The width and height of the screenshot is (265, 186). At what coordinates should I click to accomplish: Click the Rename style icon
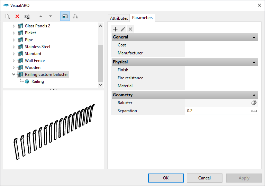(x=27, y=16)
